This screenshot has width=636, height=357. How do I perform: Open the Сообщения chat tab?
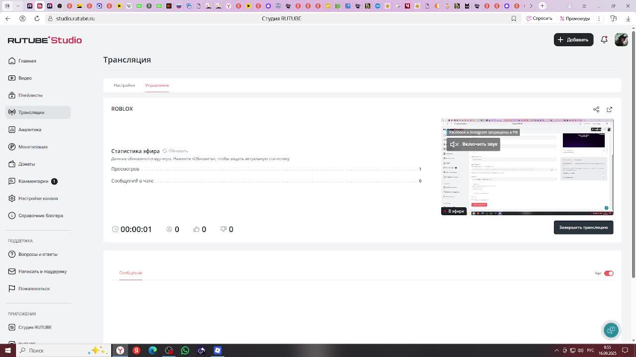[x=131, y=273]
